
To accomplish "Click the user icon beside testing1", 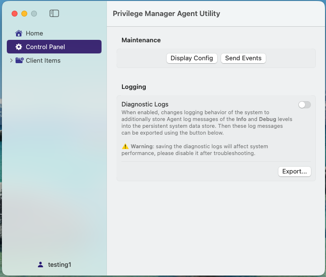I will click(x=40, y=265).
